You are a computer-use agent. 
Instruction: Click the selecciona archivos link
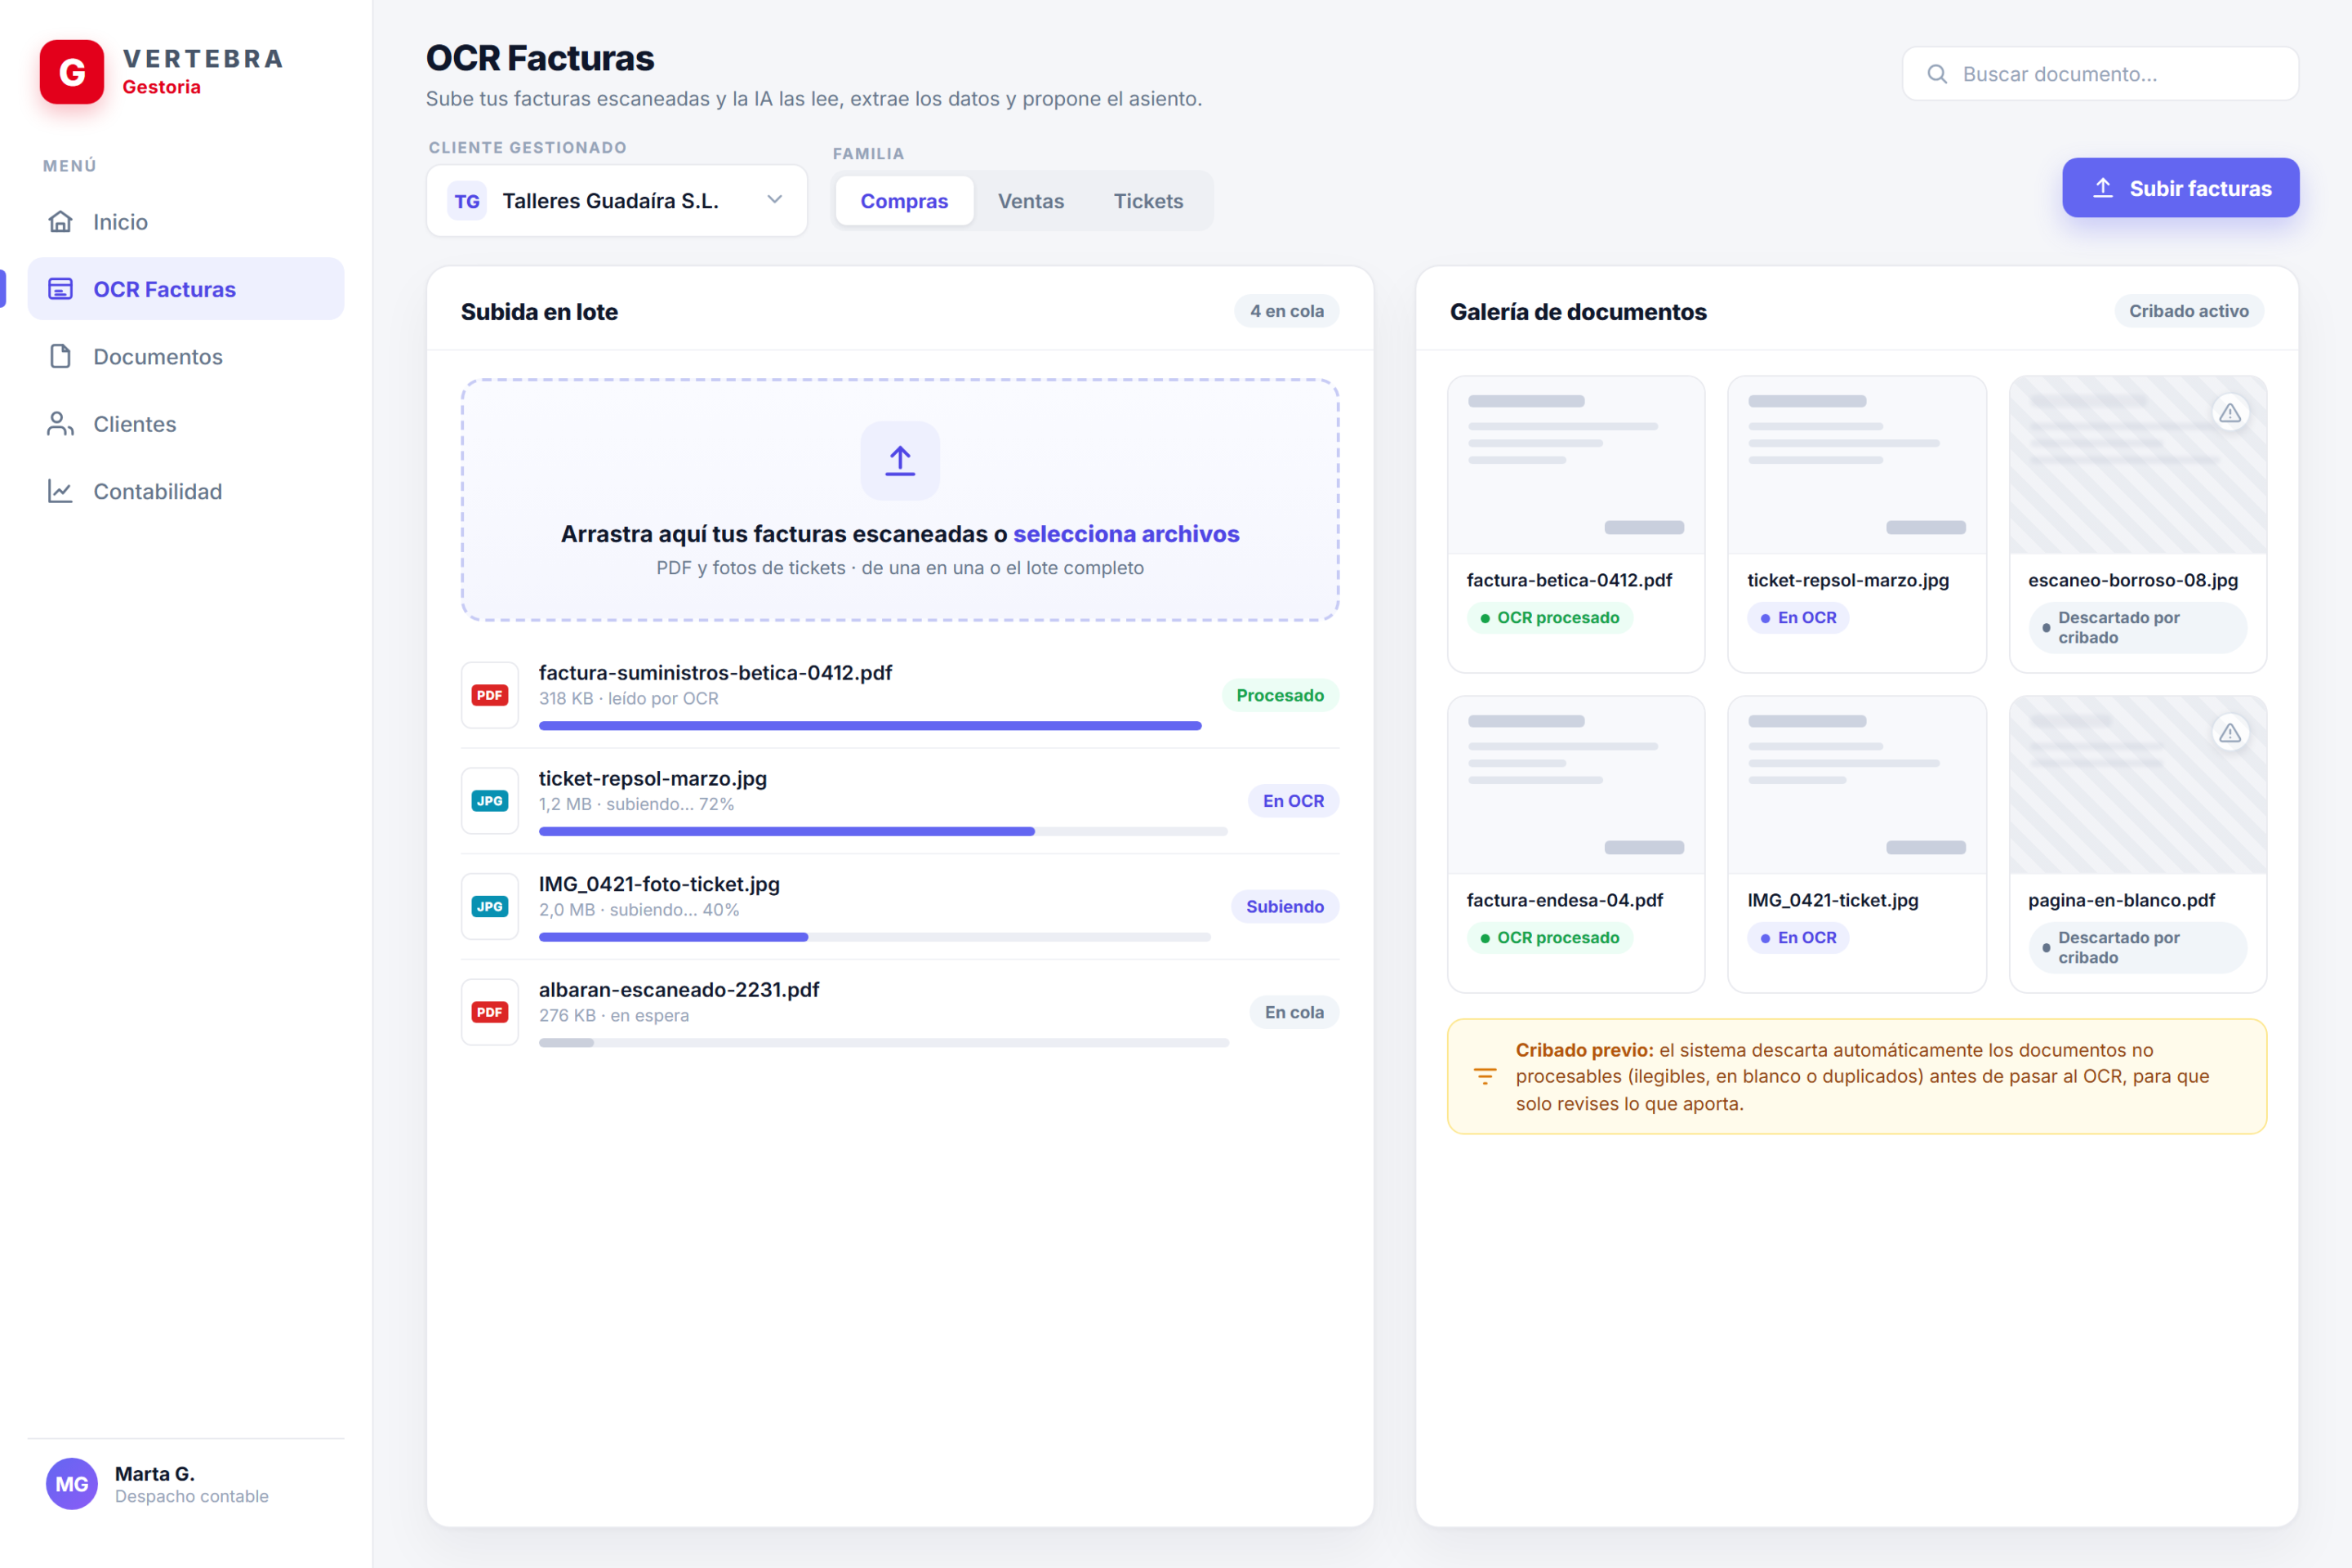click(x=1126, y=534)
